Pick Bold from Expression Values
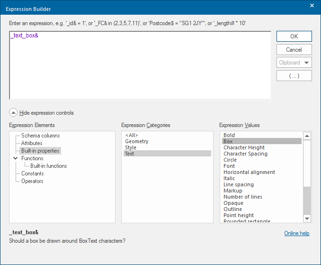This screenshot has height=265, width=321. click(229, 135)
